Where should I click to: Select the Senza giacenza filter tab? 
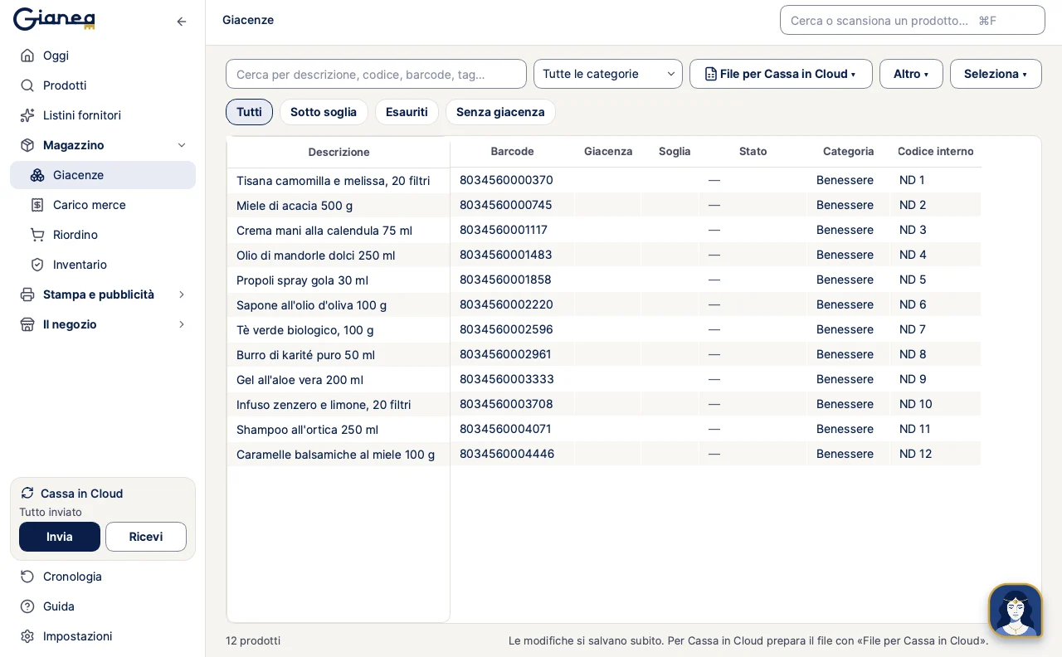click(x=500, y=112)
